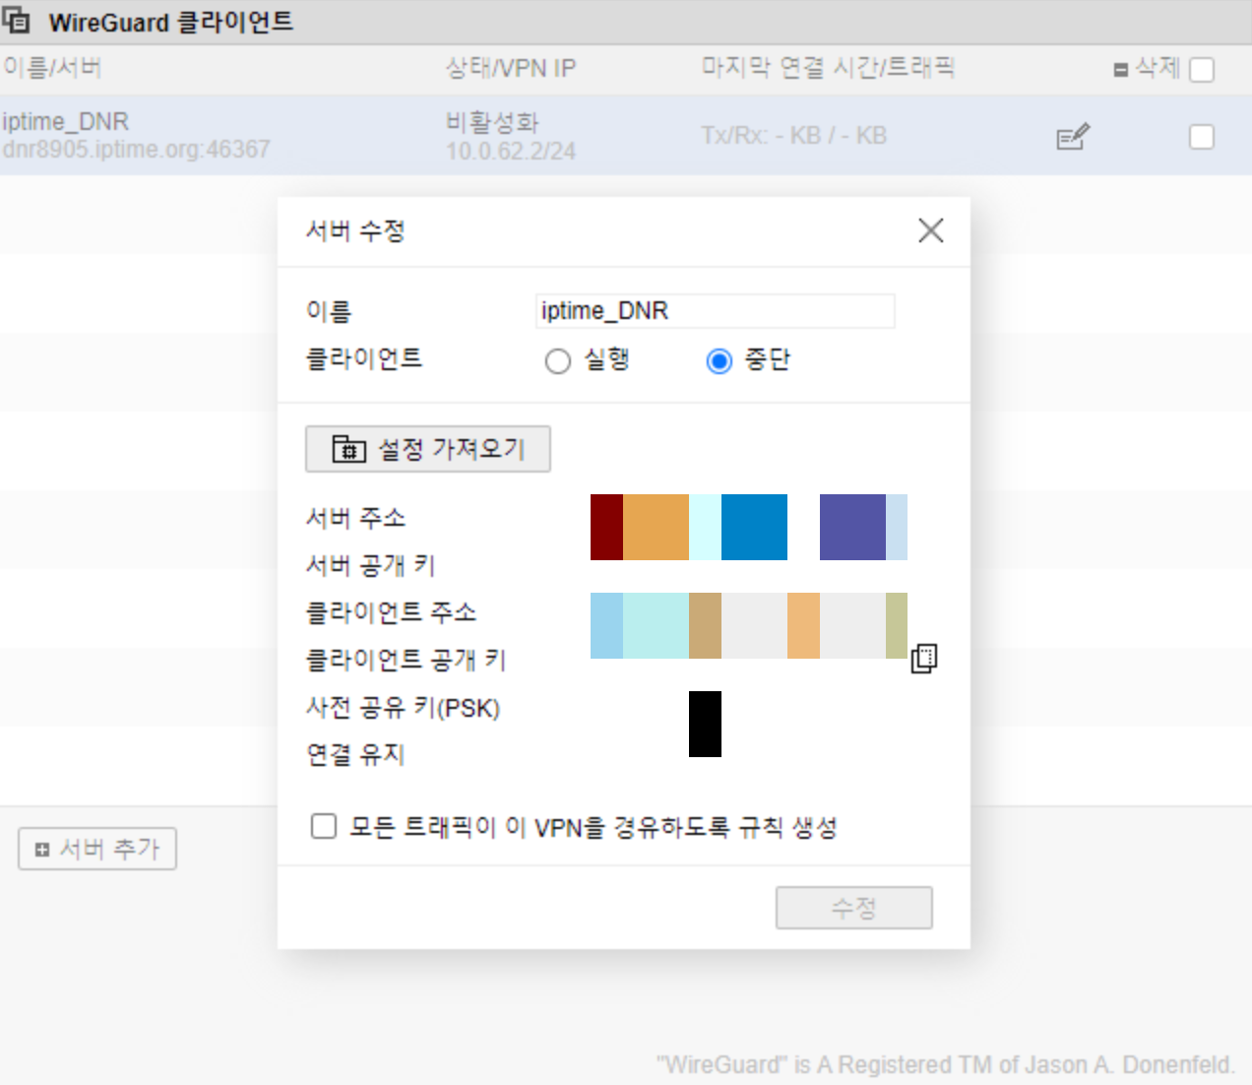Viewport: 1252px width, 1085px height.
Task: Click the 서버 주소 label
Action: tap(355, 518)
